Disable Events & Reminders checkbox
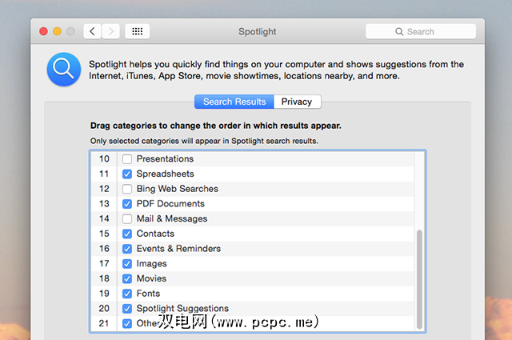Image resolution: width=512 pixels, height=340 pixels. click(x=127, y=249)
